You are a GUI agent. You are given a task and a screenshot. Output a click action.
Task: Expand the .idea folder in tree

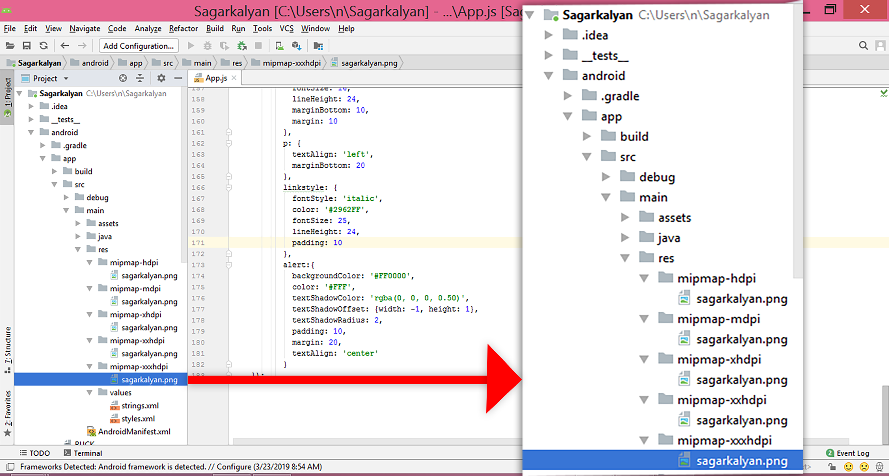coord(31,107)
